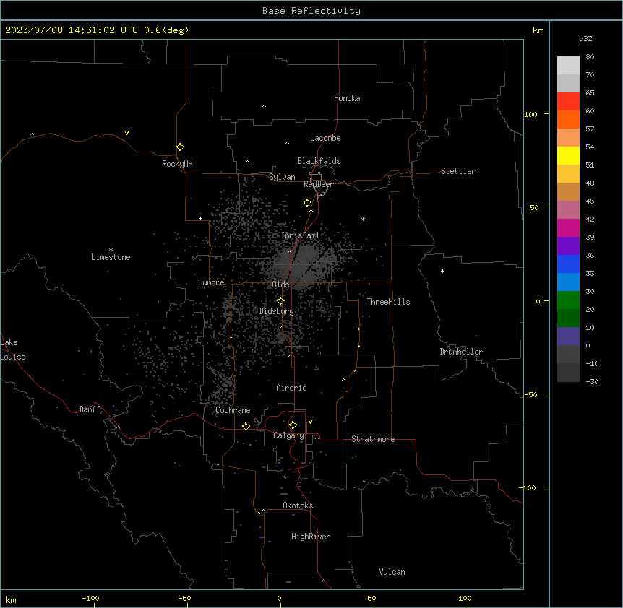Click the yellow diamond marker at Calgary
Viewport: 623px width, 608px height.
[293, 425]
